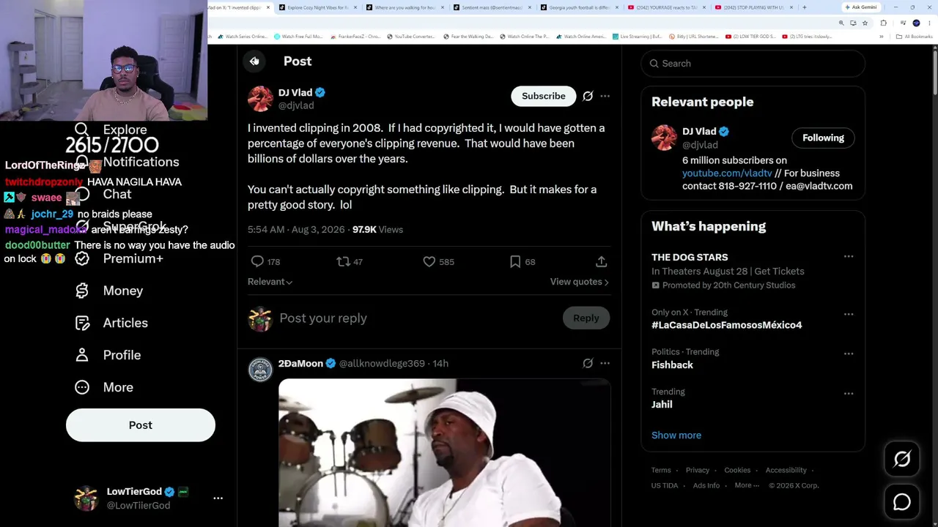Image resolution: width=938 pixels, height=527 pixels.
Task: Bookmark the post with 68 bookmarks
Action: [x=515, y=261]
